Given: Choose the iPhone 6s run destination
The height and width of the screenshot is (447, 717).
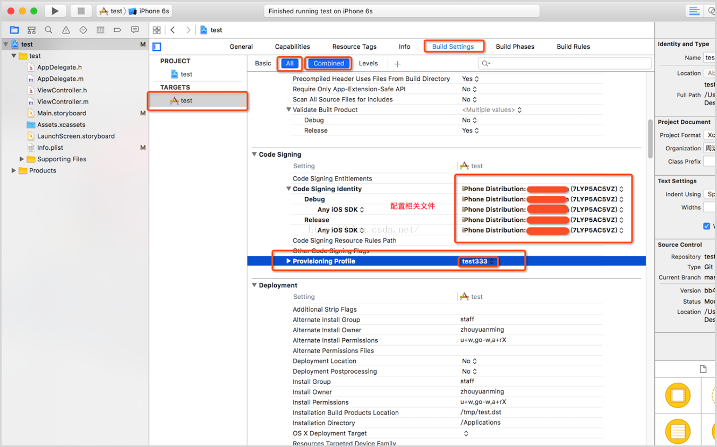Looking at the screenshot, I should (149, 11).
